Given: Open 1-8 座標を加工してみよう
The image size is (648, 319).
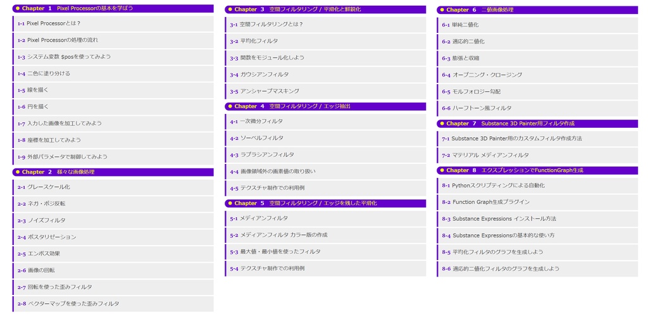Looking at the screenshot, I should [x=113, y=140].
